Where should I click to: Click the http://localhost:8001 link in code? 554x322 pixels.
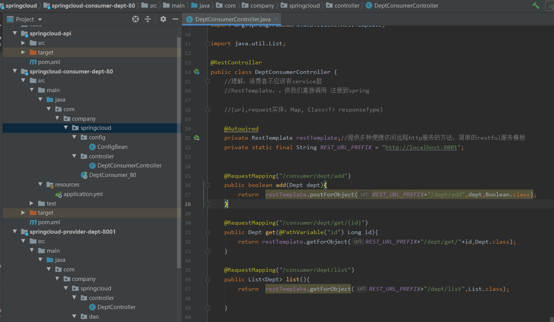pos(421,147)
